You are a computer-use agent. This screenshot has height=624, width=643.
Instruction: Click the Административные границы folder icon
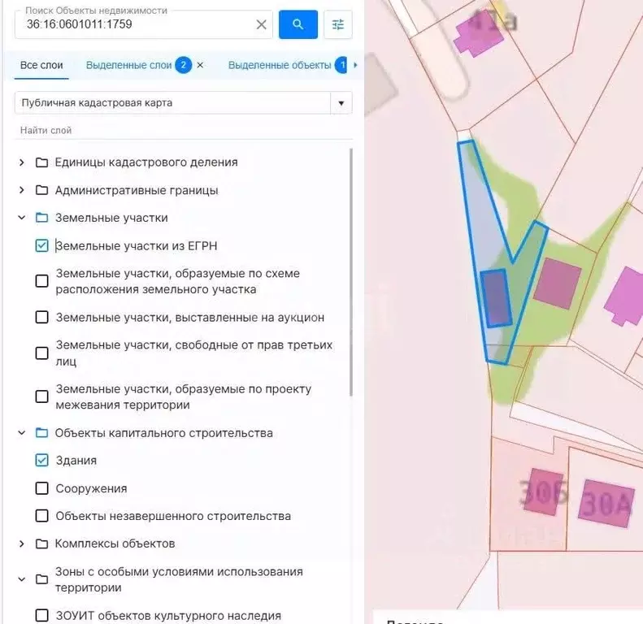click(41, 190)
